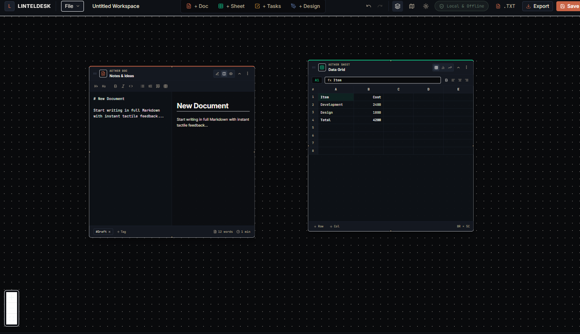This screenshot has width=580, height=334.
Task: Add a new Tasks panel
Action: [x=268, y=6]
